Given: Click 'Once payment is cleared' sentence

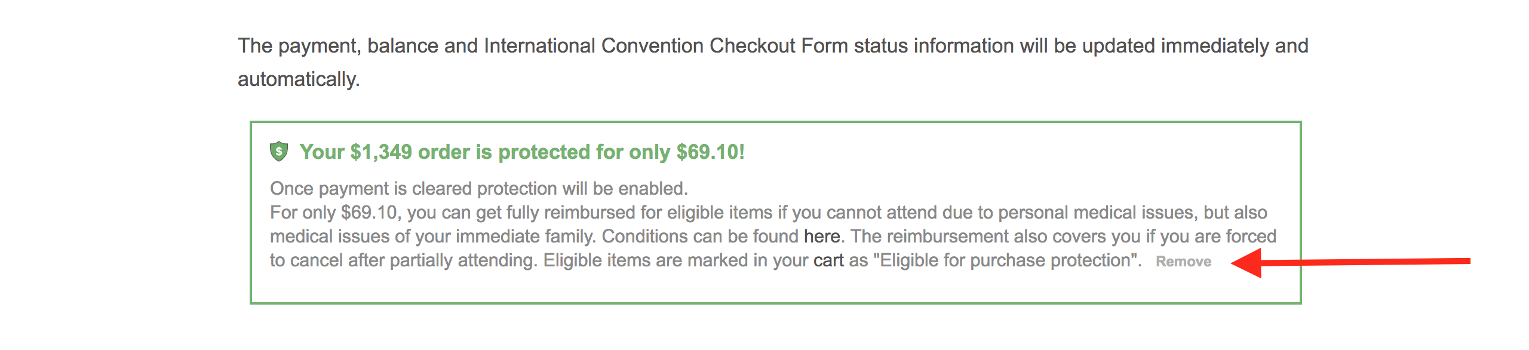Looking at the screenshot, I should coord(479,189).
